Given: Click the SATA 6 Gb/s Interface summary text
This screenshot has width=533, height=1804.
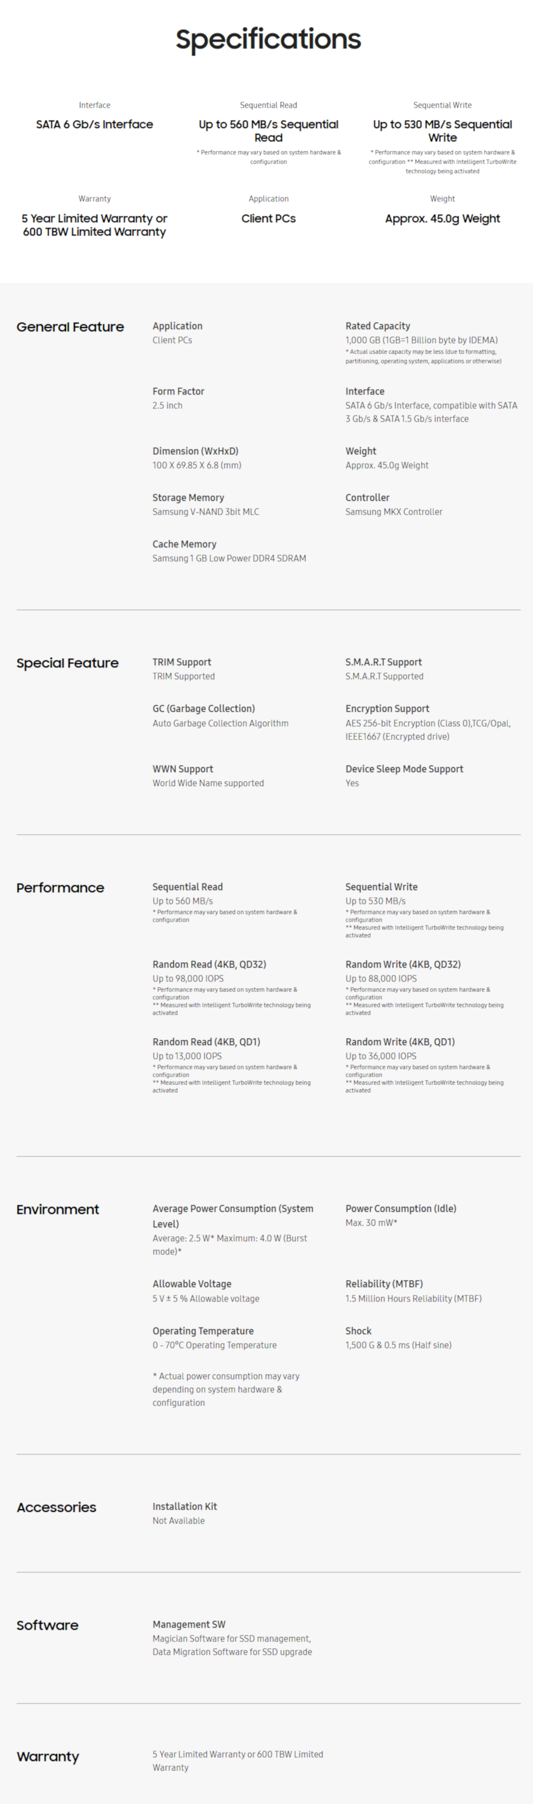Looking at the screenshot, I should tap(95, 125).
